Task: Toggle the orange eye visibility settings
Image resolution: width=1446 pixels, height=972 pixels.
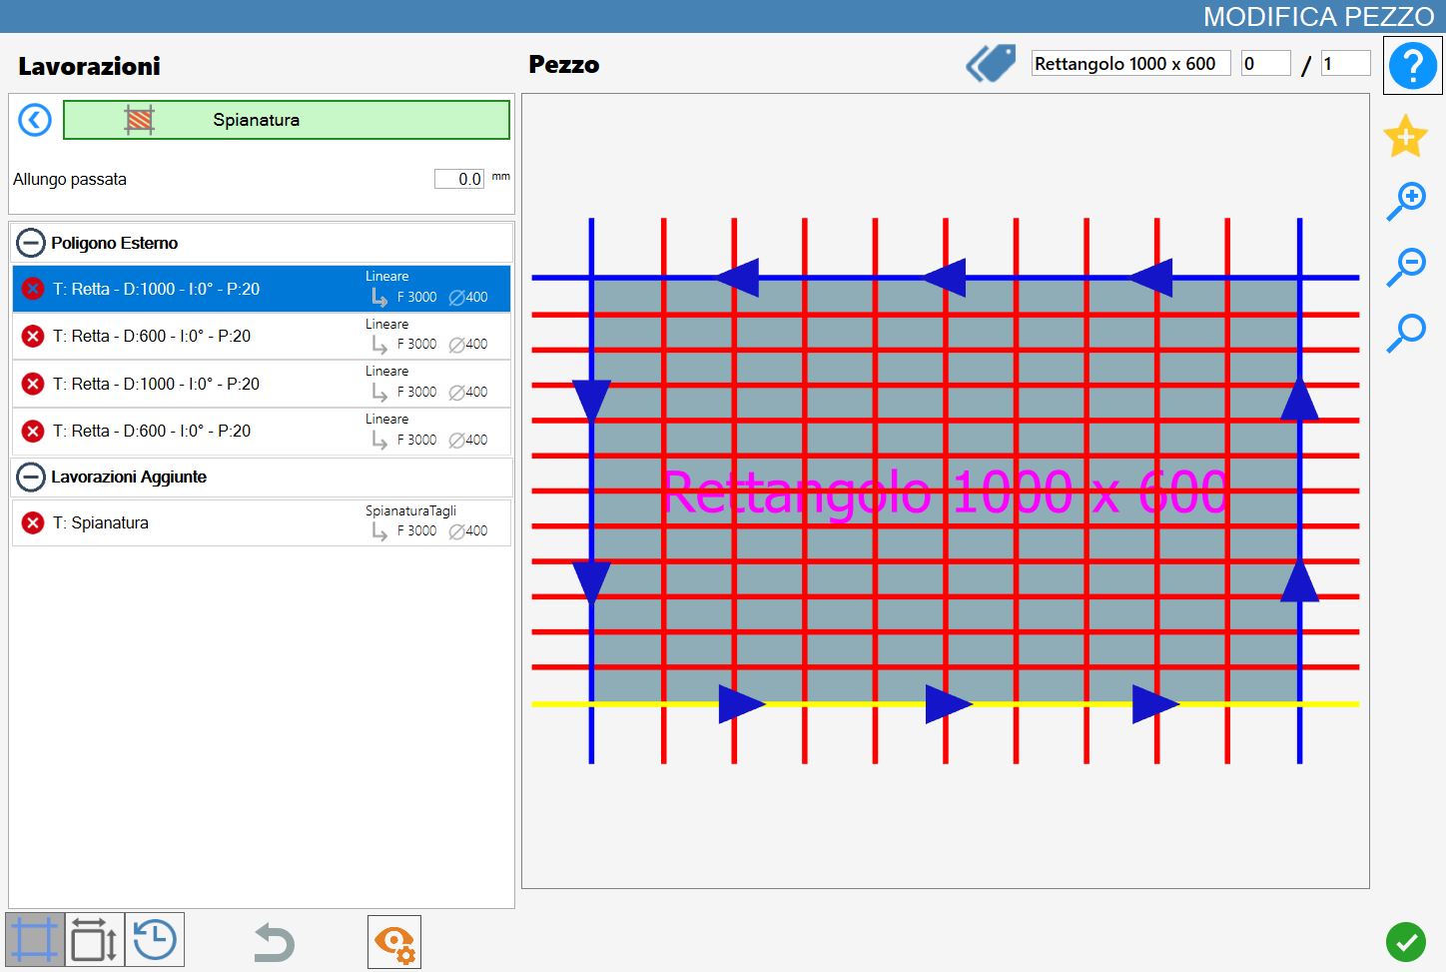Action: [x=394, y=942]
